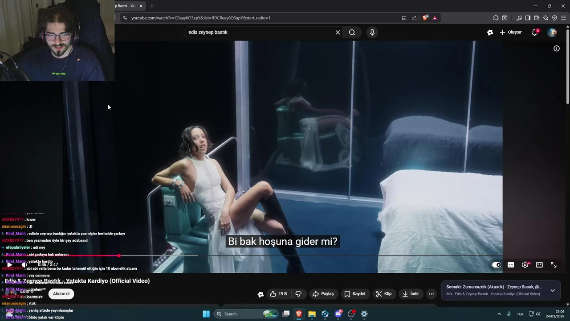This screenshot has width=570, height=321.
Task: Switch to theater mode view
Action: (x=539, y=265)
